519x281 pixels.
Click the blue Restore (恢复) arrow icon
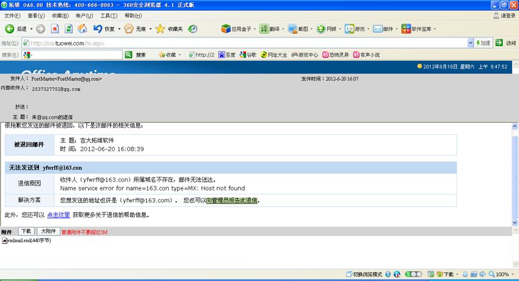[x=97, y=29]
